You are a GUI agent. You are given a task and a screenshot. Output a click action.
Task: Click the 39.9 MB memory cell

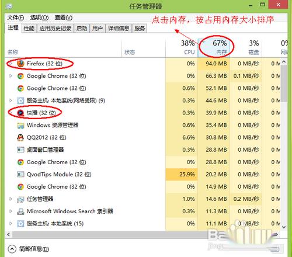(x=214, y=113)
